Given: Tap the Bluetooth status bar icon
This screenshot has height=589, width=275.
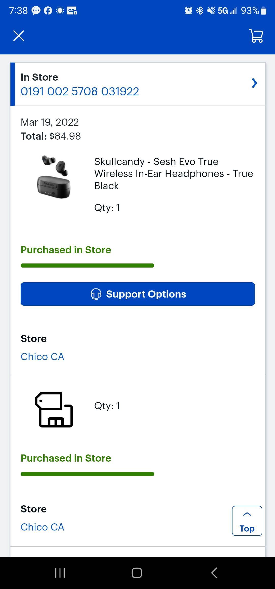Looking at the screenshot, I should pos(200,11).
